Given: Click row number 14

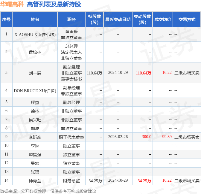Looking at the screenshot, I should [x=6, y=180].
